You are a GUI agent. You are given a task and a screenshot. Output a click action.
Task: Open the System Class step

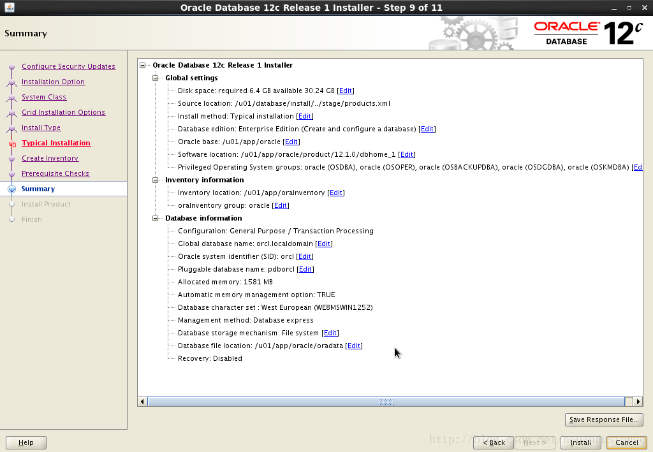pyautogui.click(x=44, y=97)
